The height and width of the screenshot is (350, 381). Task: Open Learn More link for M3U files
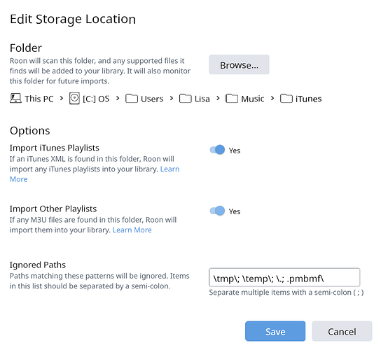[132, 230]
